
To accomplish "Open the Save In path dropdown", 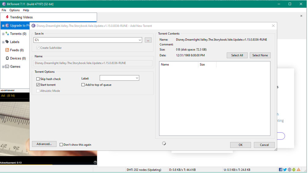I will (140, 40).
